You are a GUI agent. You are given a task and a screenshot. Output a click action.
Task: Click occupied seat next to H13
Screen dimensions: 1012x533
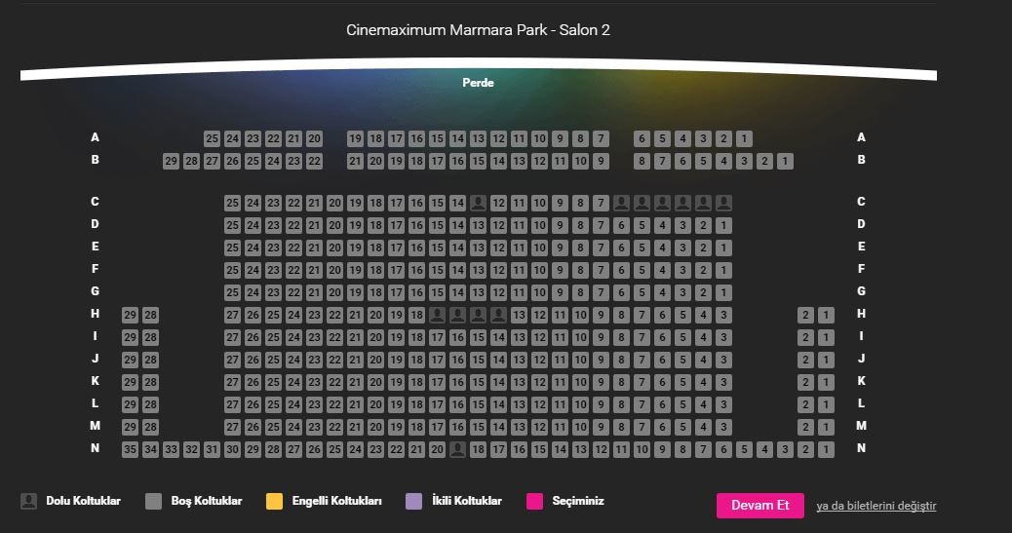click(499, 315)
